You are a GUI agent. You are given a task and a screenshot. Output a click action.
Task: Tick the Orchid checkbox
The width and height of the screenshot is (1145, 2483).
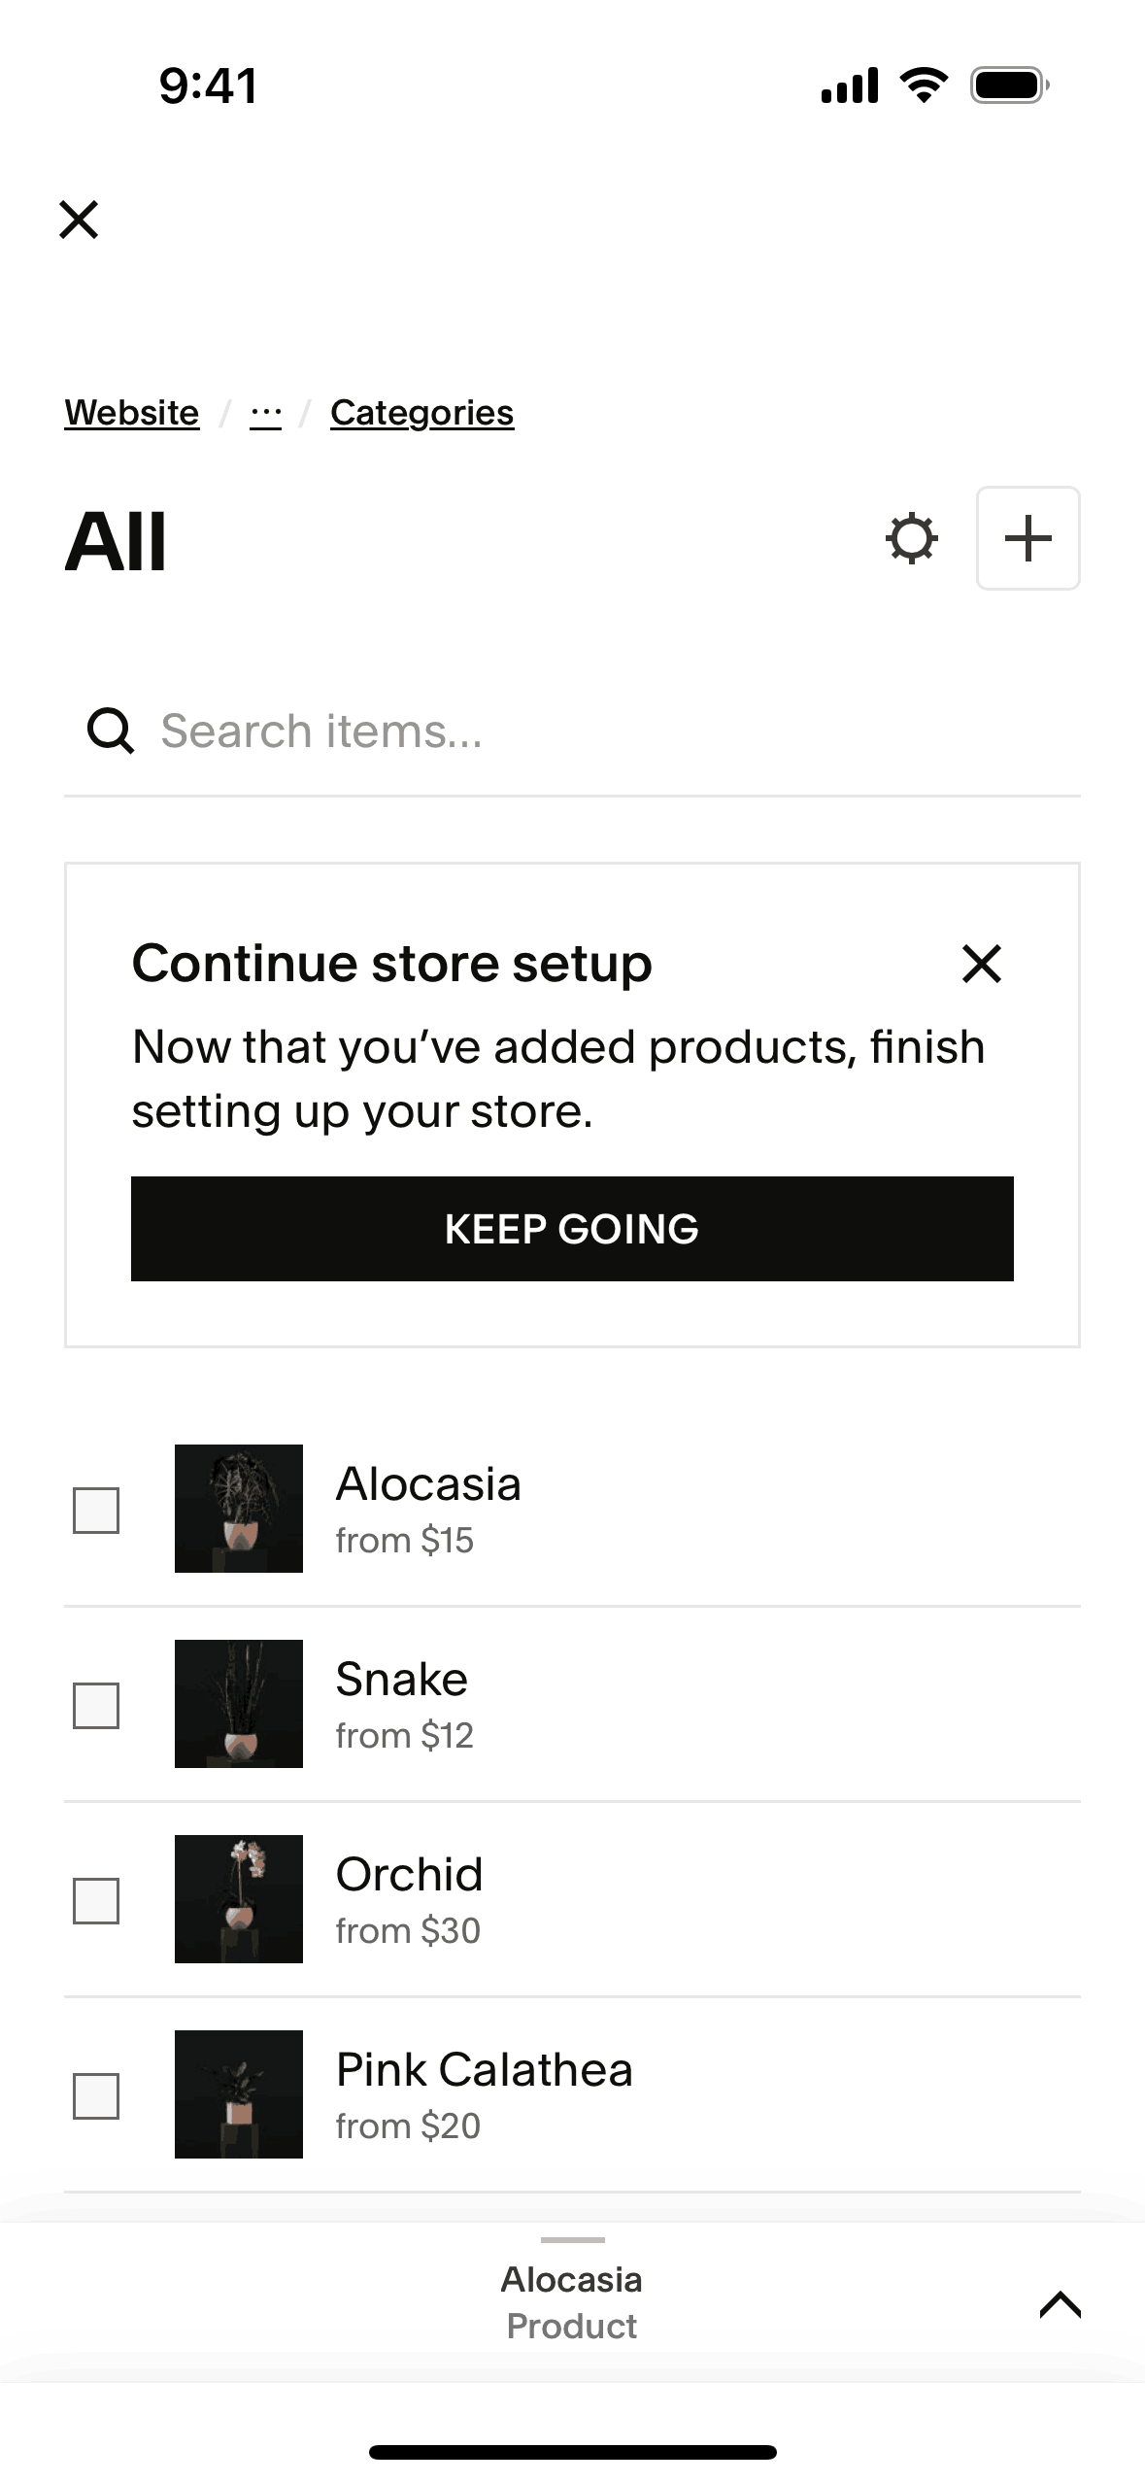pyautogui.click(x=96, y=1901)
